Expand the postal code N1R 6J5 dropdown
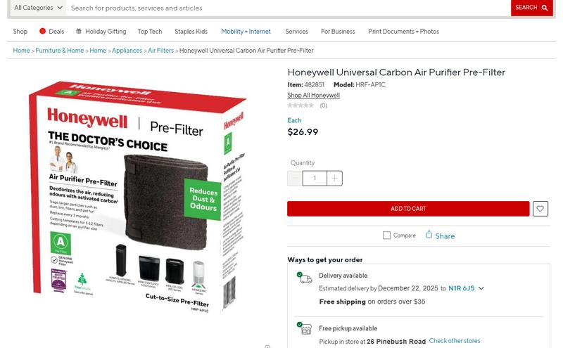This screenshot has height=348, width=563. [481, 288]
